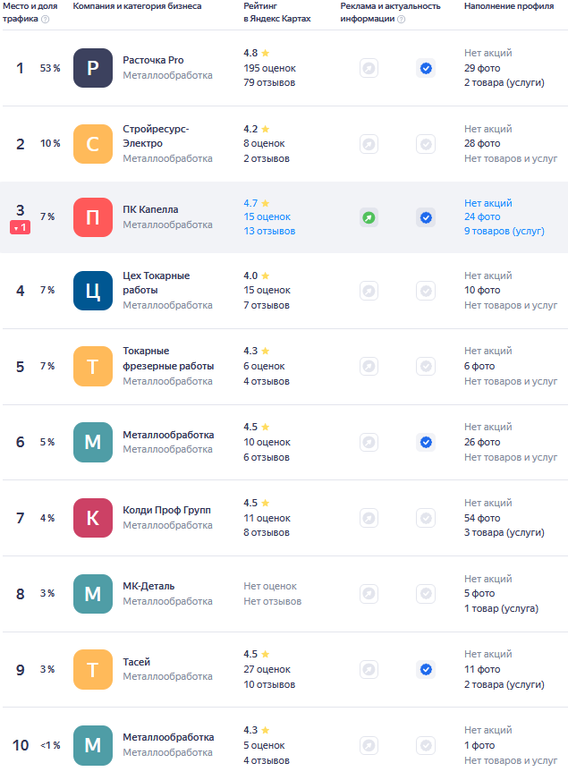
Task: Click help icon next to Место и доля трафика
Action: 46,20
